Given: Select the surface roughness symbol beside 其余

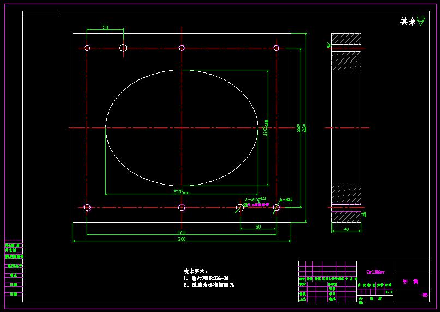Looking at the screenshot, I should point(421,21).
